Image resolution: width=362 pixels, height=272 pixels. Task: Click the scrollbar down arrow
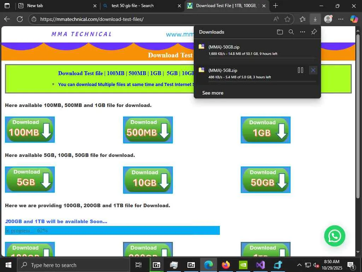(358, 252)
